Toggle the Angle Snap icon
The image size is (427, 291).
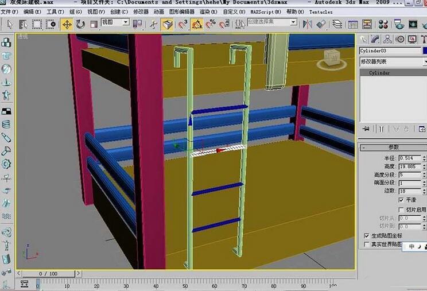tap(196, 24)
